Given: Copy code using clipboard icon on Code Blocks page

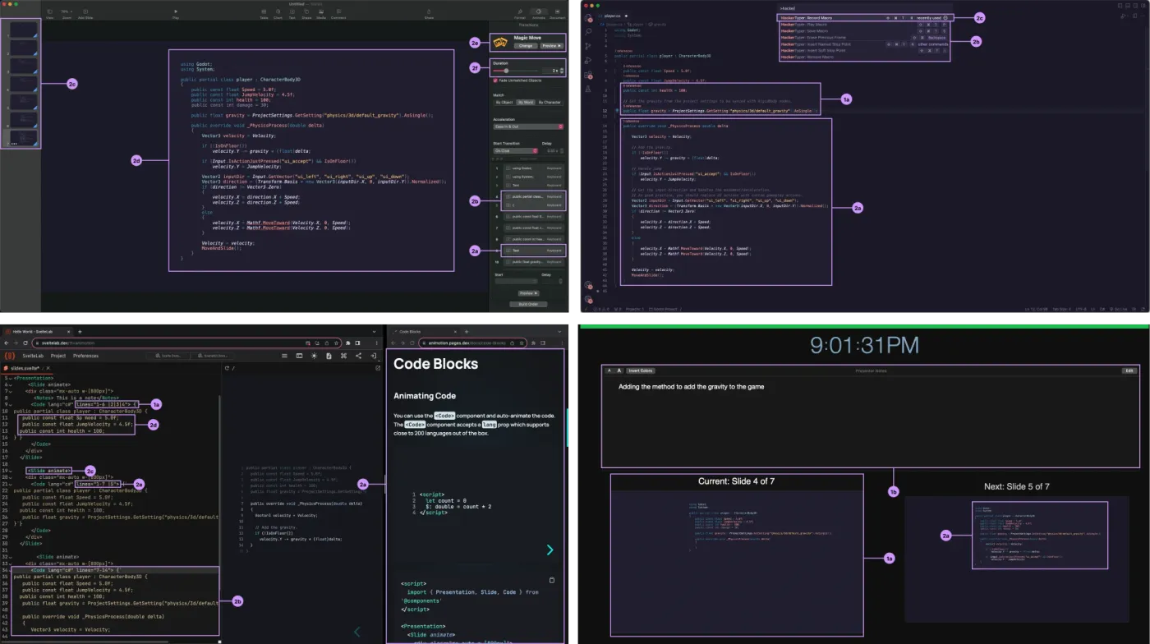Looking at the screenshot, I should [x=552, y=580].
